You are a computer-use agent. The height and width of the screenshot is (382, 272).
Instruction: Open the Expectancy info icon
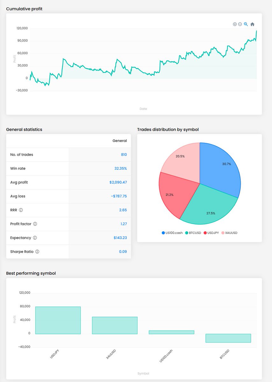35,238
